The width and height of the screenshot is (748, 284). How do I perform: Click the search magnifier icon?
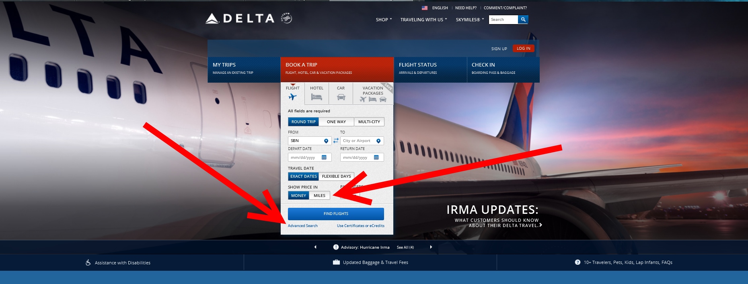523,20
